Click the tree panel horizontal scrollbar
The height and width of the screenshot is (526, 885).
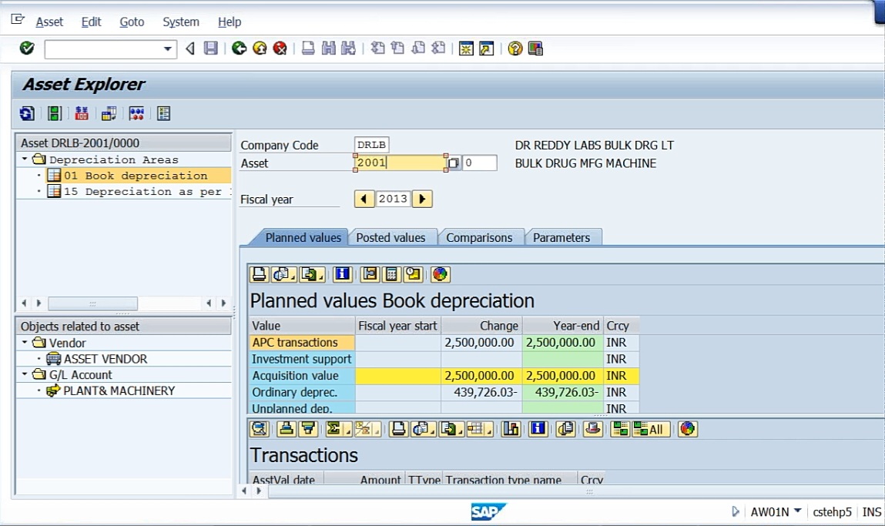(x=92, y=303)
